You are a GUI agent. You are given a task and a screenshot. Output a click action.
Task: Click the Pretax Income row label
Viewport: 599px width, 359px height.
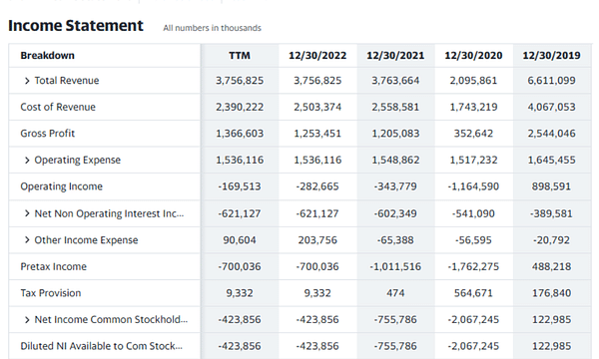(54, 266)
